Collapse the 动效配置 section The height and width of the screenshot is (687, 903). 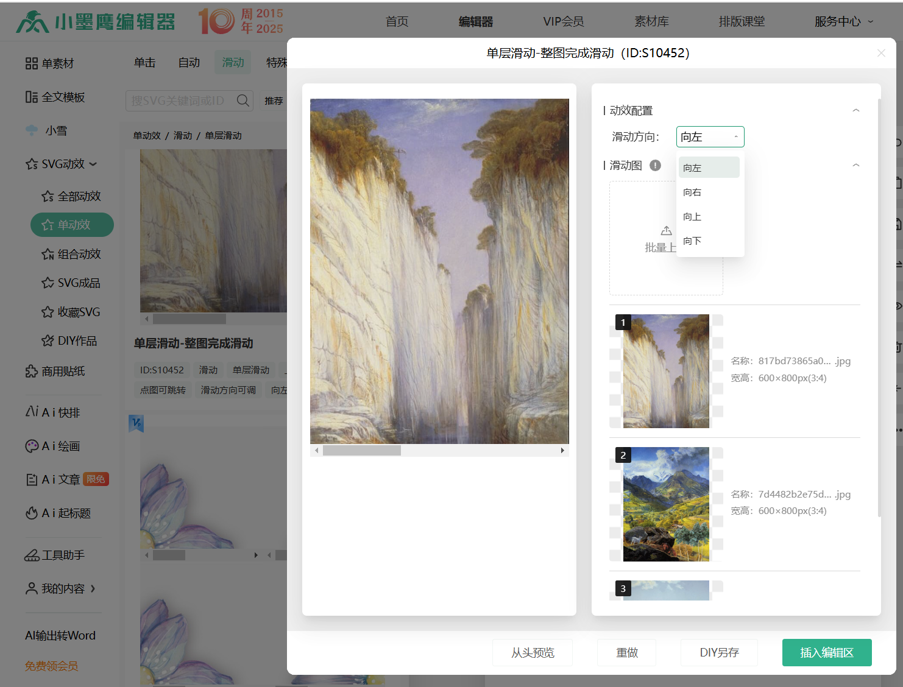(855, 110)
